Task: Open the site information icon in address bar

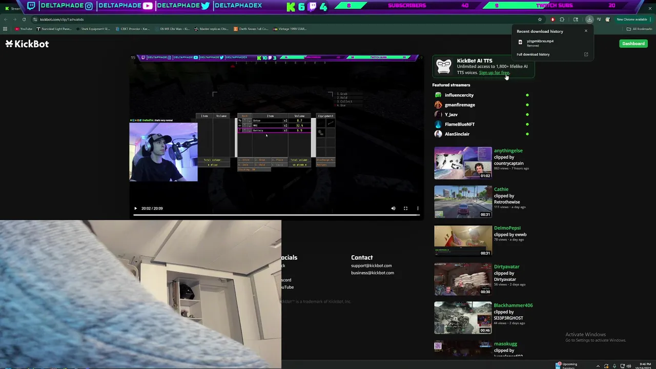Action: click(x=35, y=19)
